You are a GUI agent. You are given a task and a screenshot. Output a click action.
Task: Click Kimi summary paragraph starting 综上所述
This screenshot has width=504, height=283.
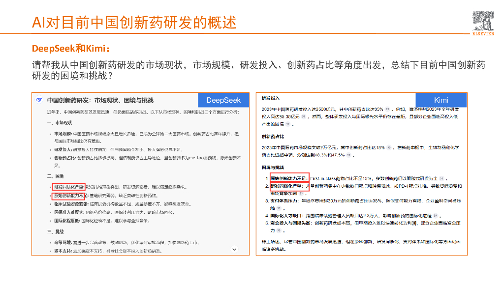[361, 245]
